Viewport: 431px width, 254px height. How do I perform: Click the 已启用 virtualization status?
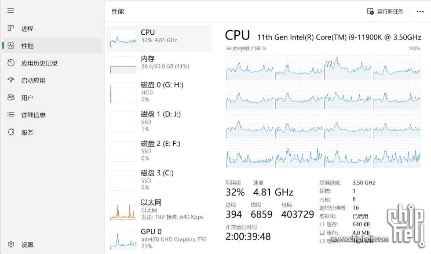tap(360, 216)
